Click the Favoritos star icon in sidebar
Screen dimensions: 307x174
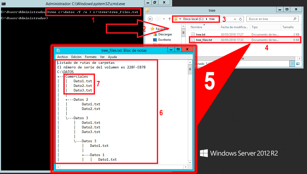(153, 28)
